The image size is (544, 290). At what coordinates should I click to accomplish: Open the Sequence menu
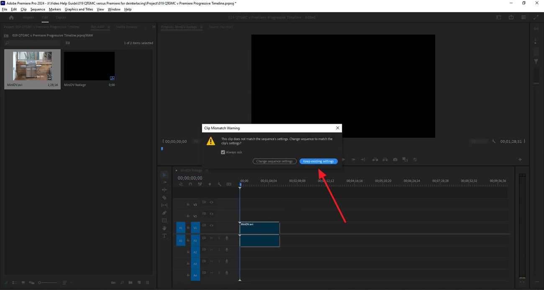point(38,9)
